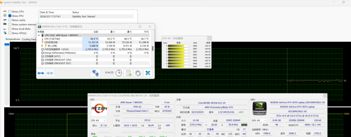Screen dimensions: 351x137
Task: Open the CPU #0 selector dropdown
Action: [x=99, y=120]
